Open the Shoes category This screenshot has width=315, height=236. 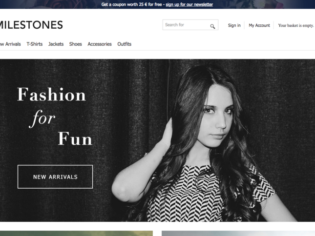(75, 44)
